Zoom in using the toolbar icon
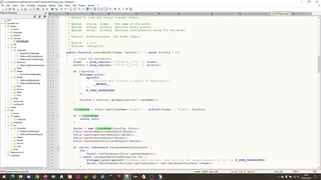Image resolution: width=321 pixels, height=180 pixels. click(61, 9)
